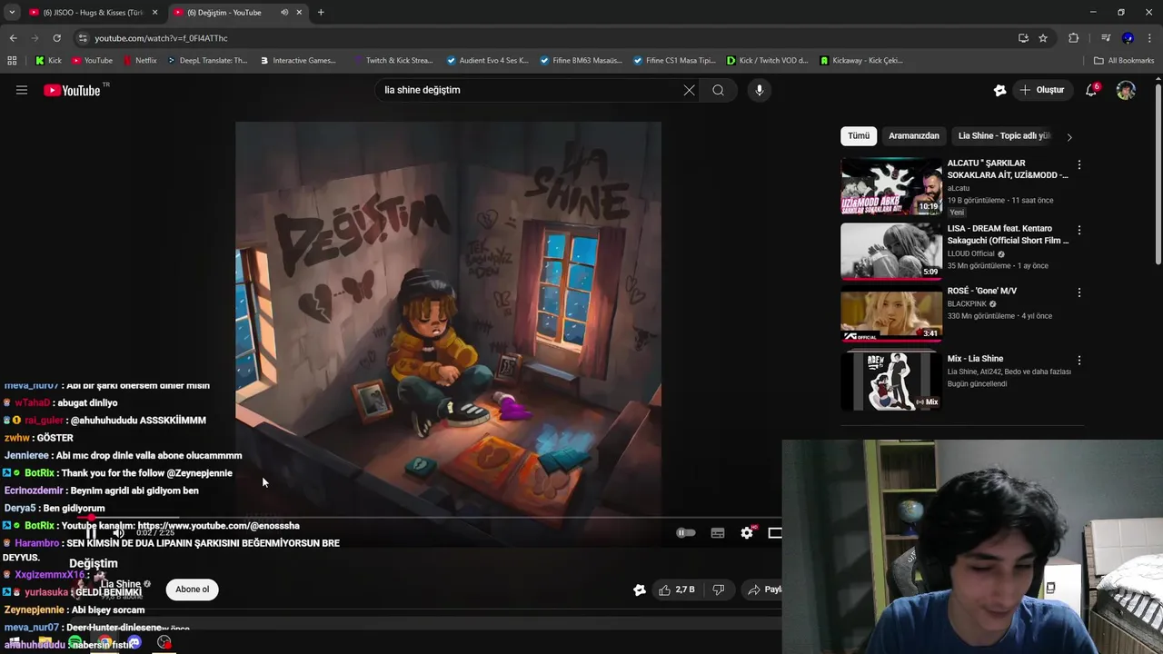Open the ROSÉ - 'Gone' M/V title
This screenshot has width=1163, height=654.
982,291
